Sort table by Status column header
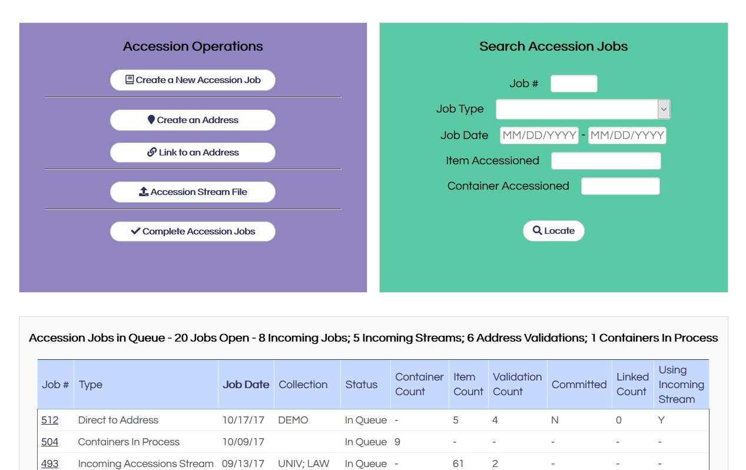 point(361,385)
